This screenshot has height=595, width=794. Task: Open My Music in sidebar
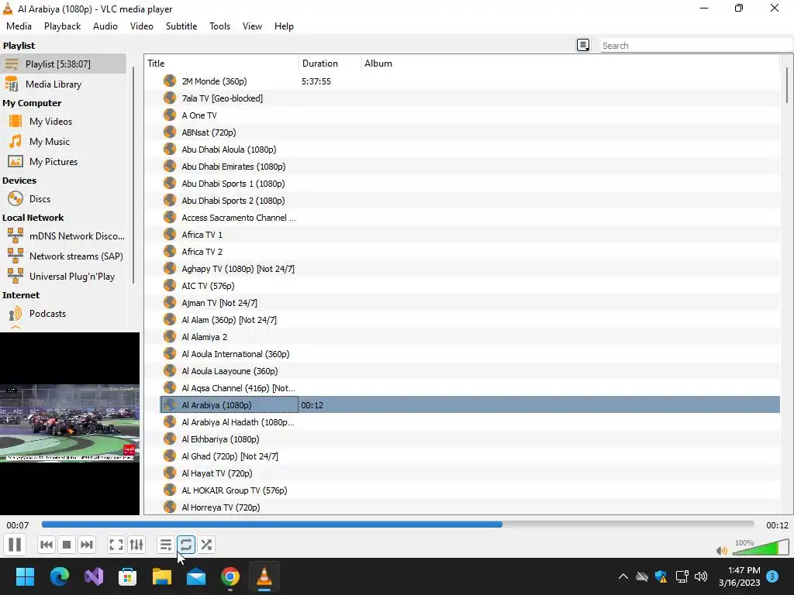point(63,142)
